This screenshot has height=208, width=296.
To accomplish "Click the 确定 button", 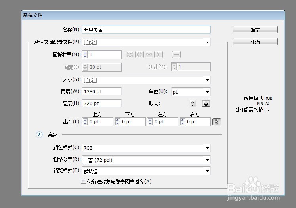I will click(255, 30).
